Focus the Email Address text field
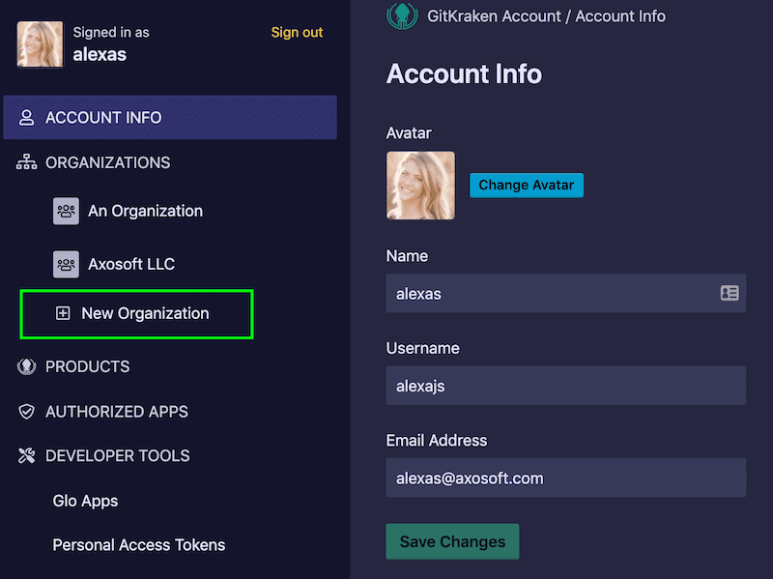 (565, 478)
